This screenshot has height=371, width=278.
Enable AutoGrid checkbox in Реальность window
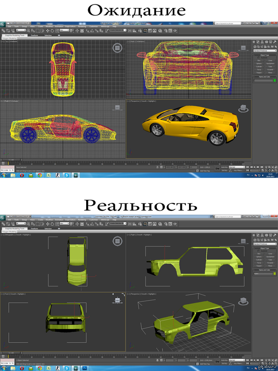coord(259,251)
